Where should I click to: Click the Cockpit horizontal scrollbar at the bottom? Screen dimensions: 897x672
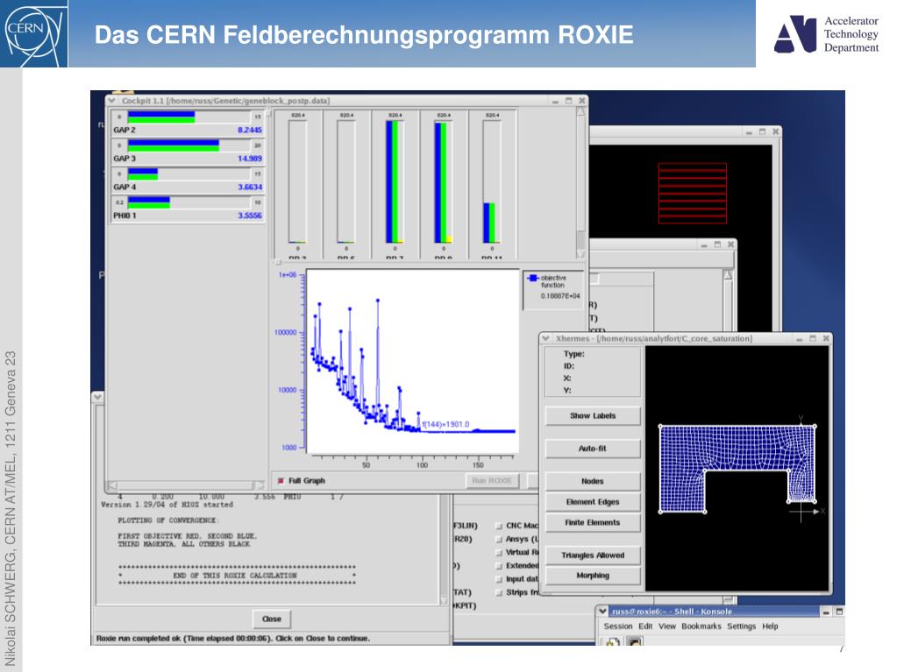click(187, 485)
